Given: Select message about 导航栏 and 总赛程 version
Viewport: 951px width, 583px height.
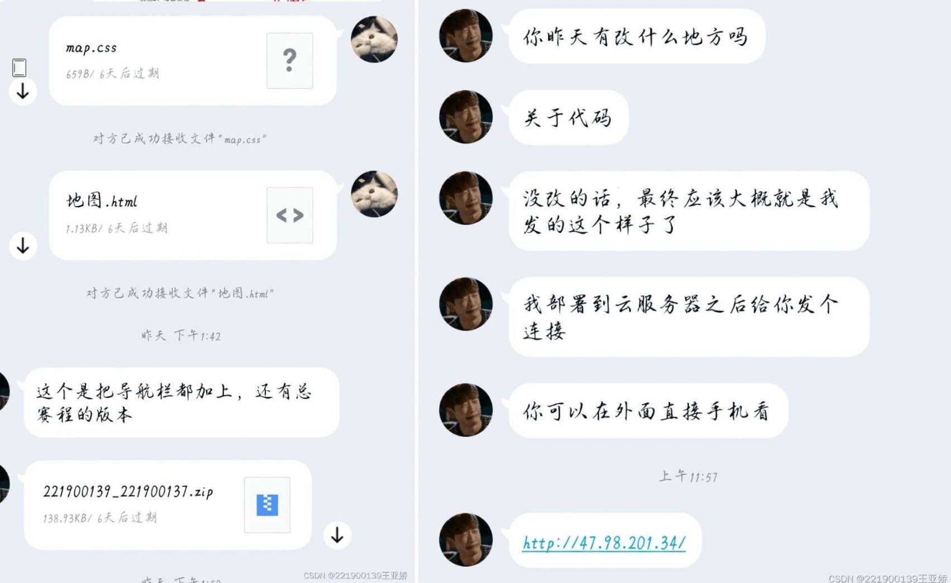Looking at the screenshot, I should 182,402.
